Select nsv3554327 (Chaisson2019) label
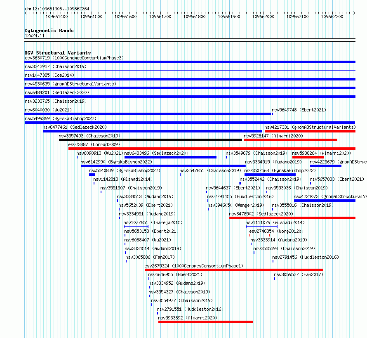The width and height of the screenshot is (367, 338). 179,292
